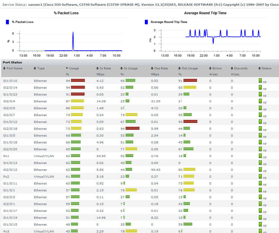Image resolution: width=279 pixels, height=233 pixels.
Task: Click Virtual/VLAN type in Po3 row
Action: tap(44, 231)
